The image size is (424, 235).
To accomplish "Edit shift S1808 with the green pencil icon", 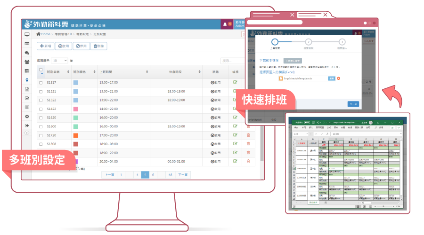I will 235,144.
